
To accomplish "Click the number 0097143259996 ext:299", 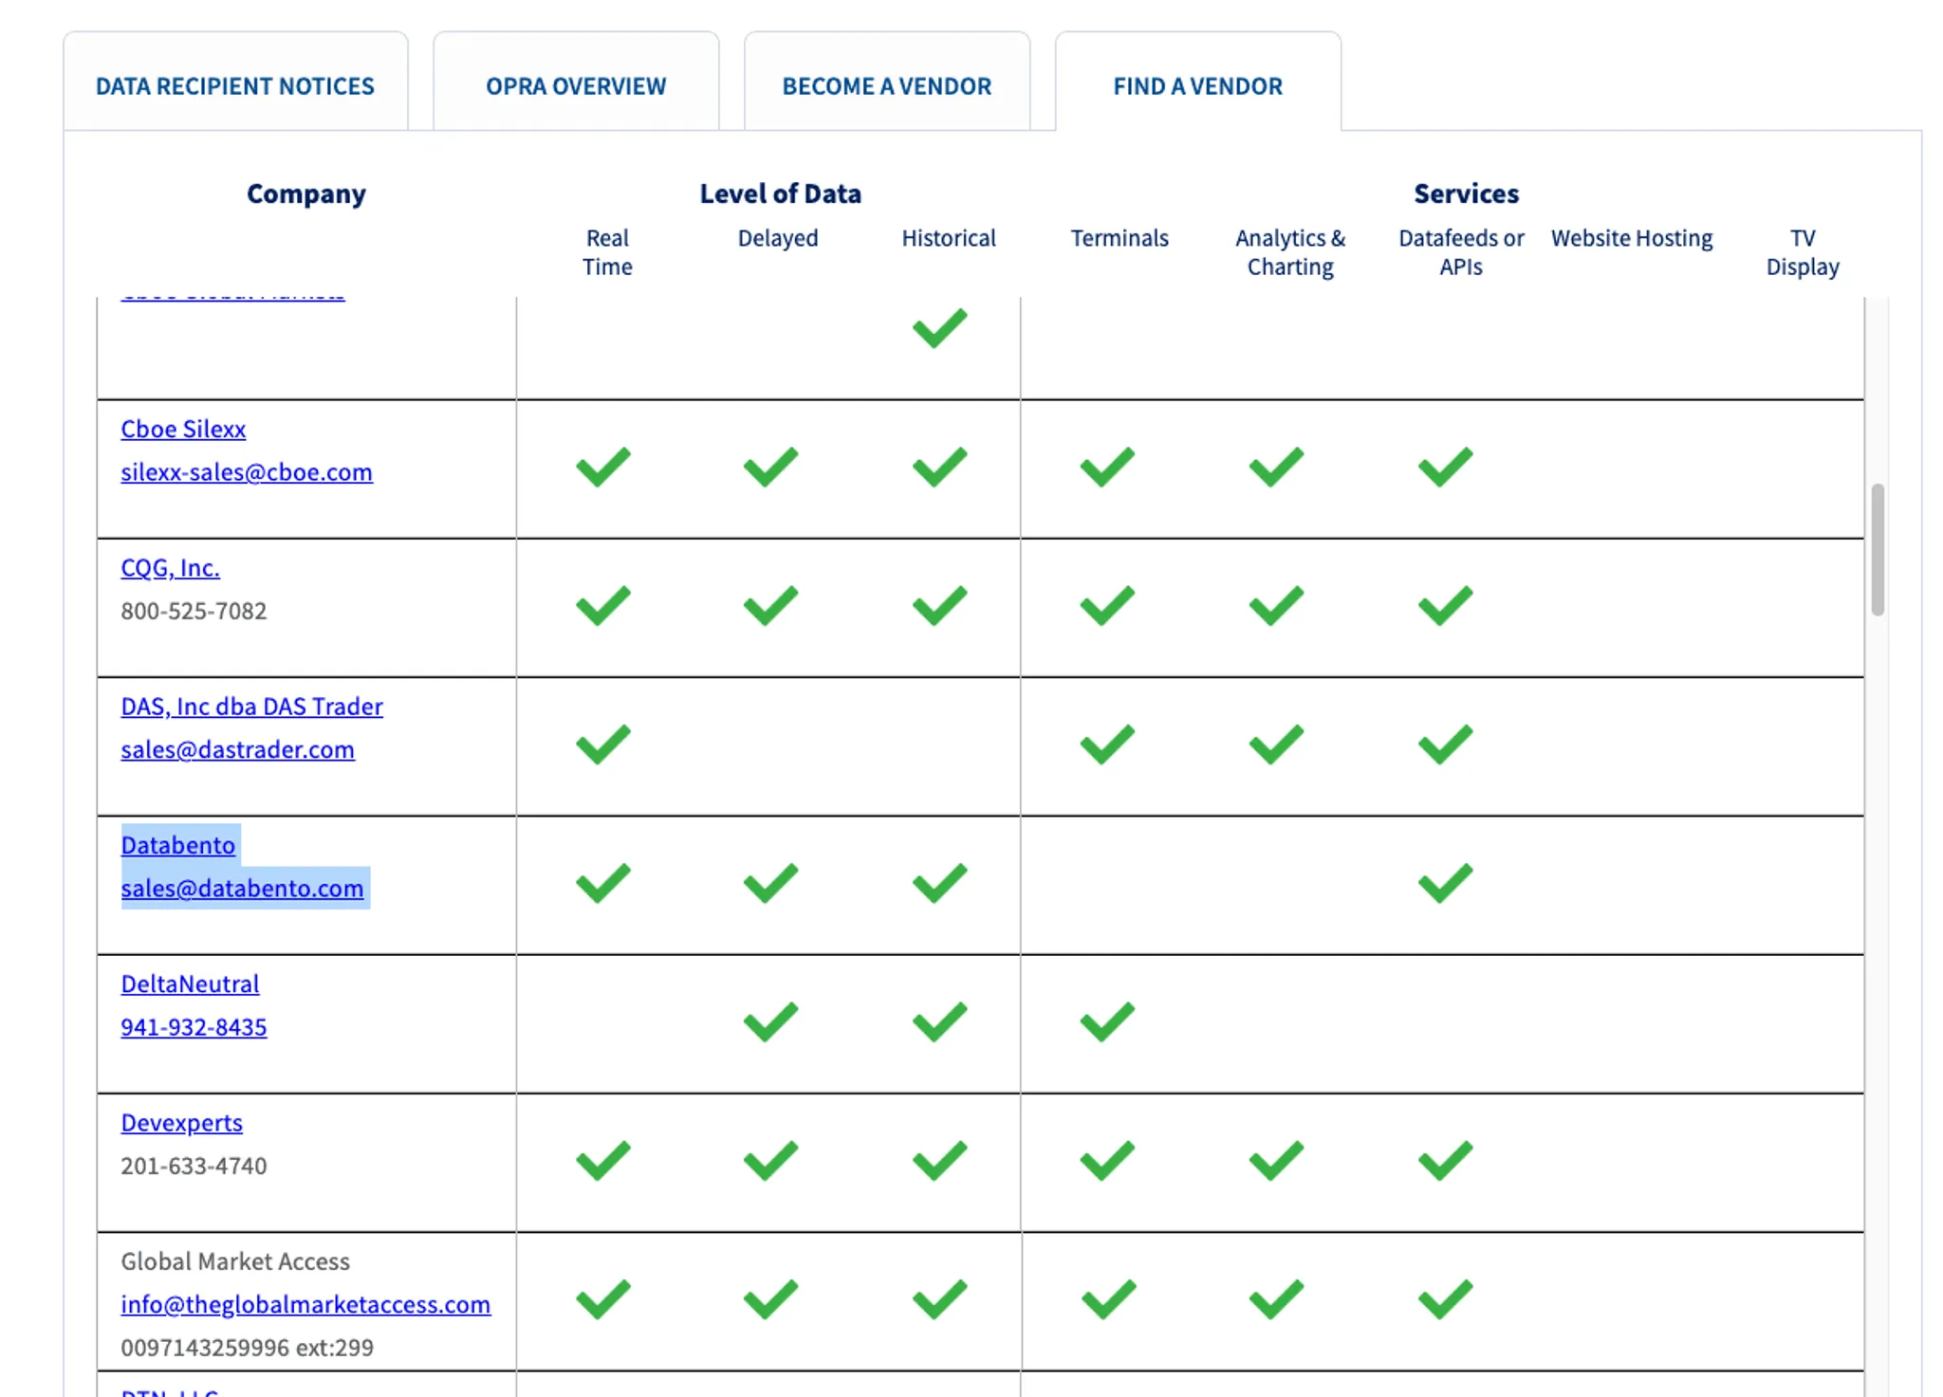I will pyautogui.click(x=247, y=1348).
